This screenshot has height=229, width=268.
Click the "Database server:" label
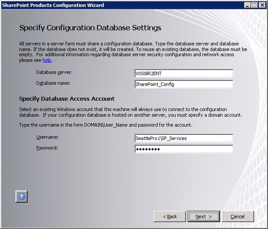[54, 72]
